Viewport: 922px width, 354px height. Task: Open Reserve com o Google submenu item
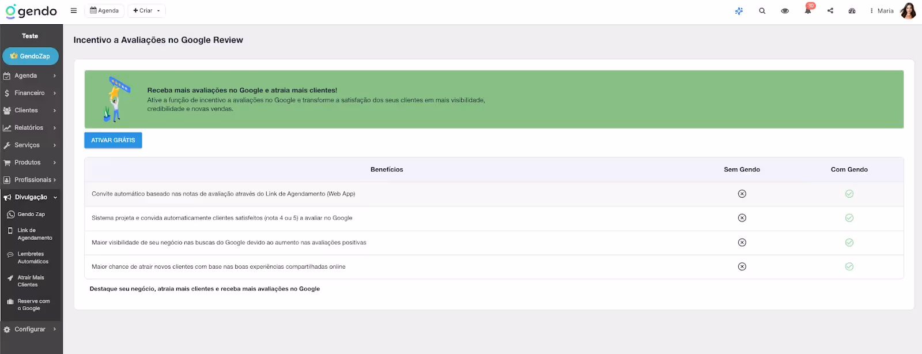(33, 304)
